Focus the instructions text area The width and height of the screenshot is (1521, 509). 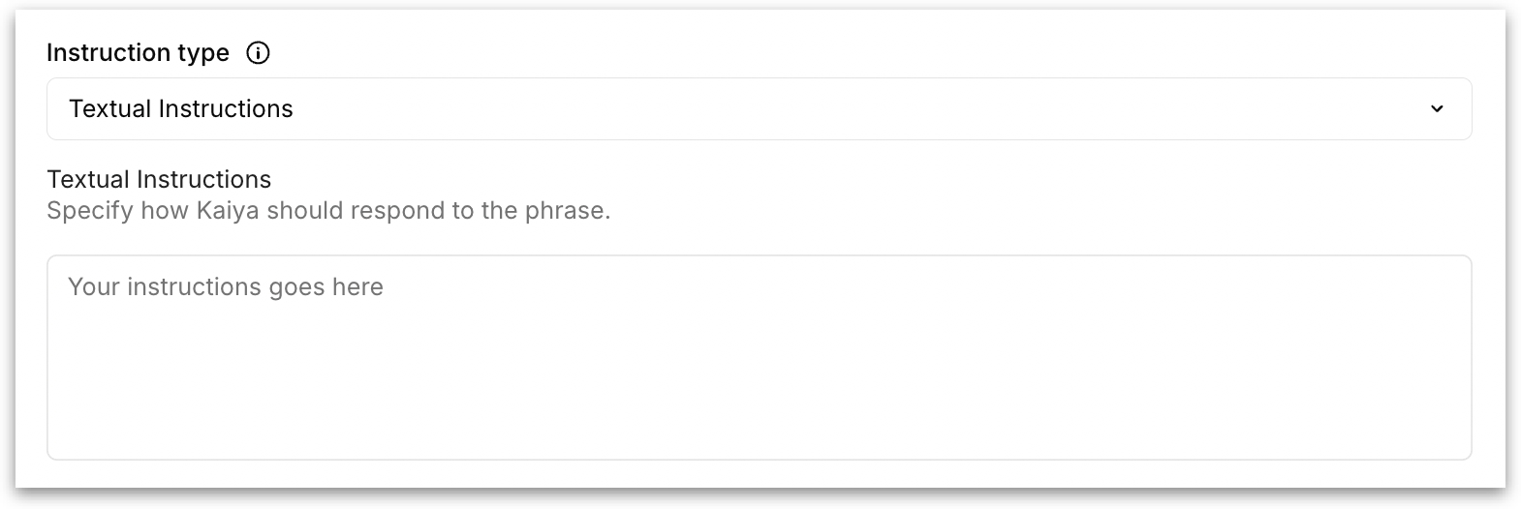tap(759, 357)
